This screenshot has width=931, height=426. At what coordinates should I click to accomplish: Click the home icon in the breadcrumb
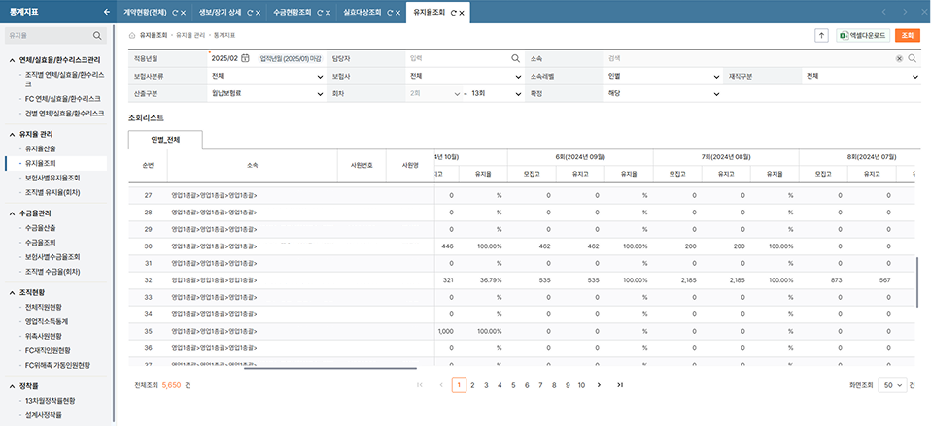click(x=132, y=34)
